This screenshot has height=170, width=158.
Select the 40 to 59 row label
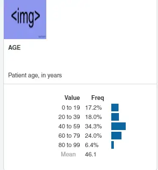tap(69, 126)
